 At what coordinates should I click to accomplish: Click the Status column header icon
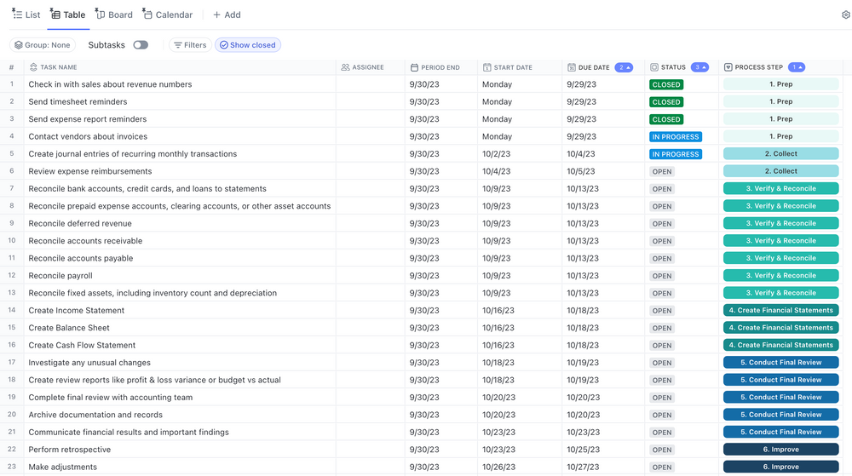(654, 67)
